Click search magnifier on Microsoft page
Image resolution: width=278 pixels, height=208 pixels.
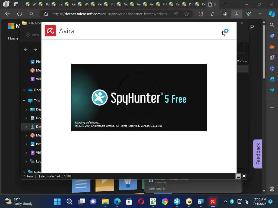click(251, 27)
